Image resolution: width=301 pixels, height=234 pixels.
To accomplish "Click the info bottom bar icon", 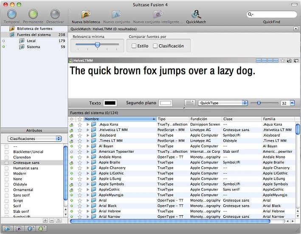I will (x=30, y=228).
